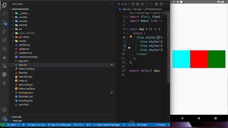Image resolution: width=228 pixels, height=128 pixels.
Task: Fold the return block at line 5
Action: pos(127,33)
